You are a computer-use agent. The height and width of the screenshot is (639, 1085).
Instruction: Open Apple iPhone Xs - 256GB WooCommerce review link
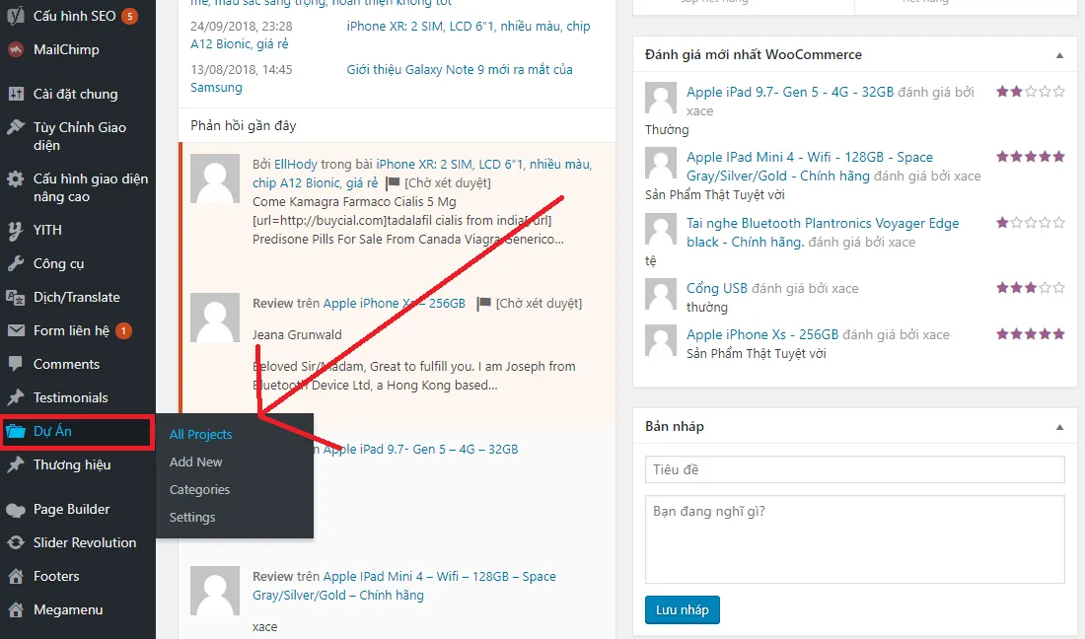[762, 334]
